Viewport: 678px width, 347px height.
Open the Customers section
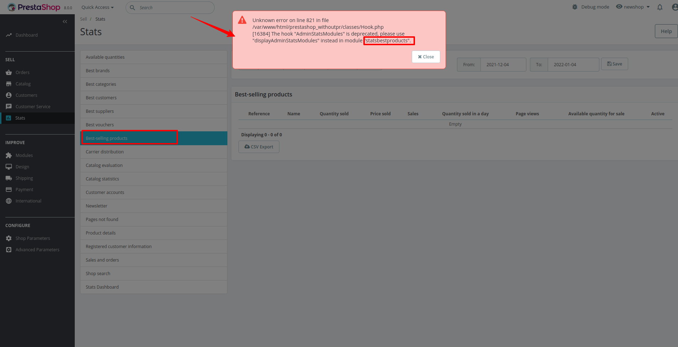[26, 95]
